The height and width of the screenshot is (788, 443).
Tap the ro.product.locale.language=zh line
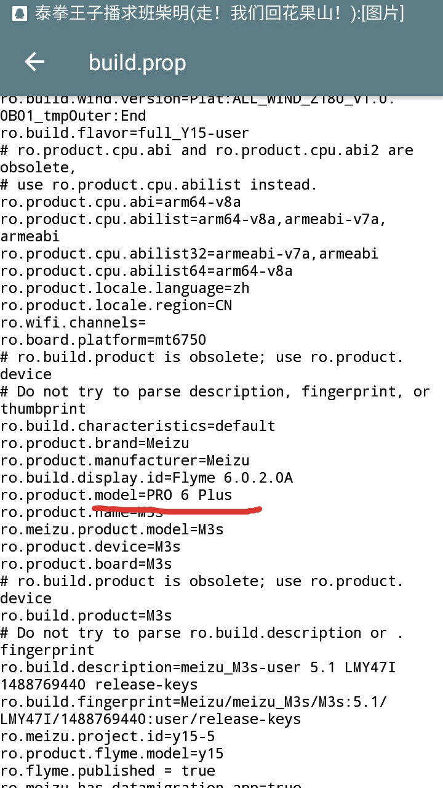(125, 288)
